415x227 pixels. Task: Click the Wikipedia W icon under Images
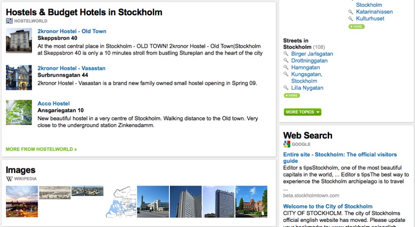point(9,179)
